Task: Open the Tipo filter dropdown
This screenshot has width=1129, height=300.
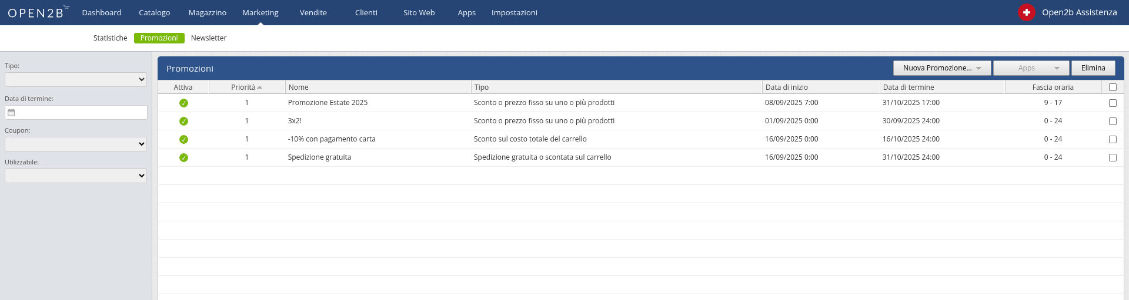Action: click(x=76, y=80)
